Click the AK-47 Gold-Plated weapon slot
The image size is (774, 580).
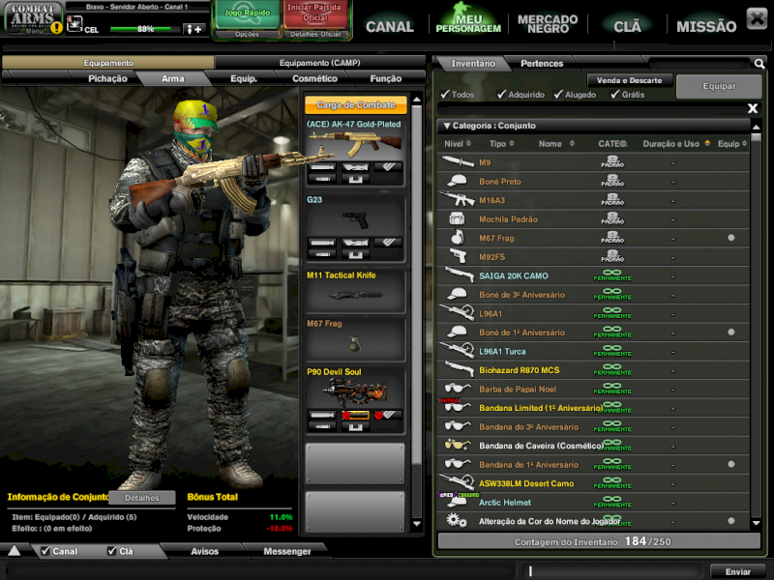point(355,152)
